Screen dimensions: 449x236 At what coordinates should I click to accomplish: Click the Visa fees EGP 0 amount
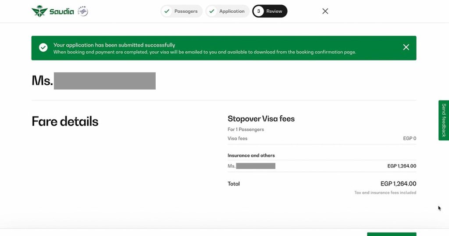tap(410, 139)
